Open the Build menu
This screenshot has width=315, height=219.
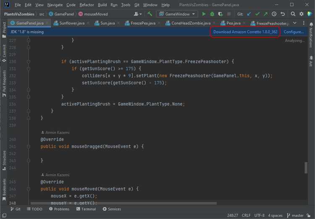(102, 5)
